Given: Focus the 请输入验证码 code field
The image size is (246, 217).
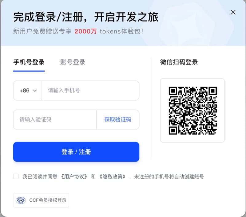Looking at the screenshot, I should pos(55,120).
